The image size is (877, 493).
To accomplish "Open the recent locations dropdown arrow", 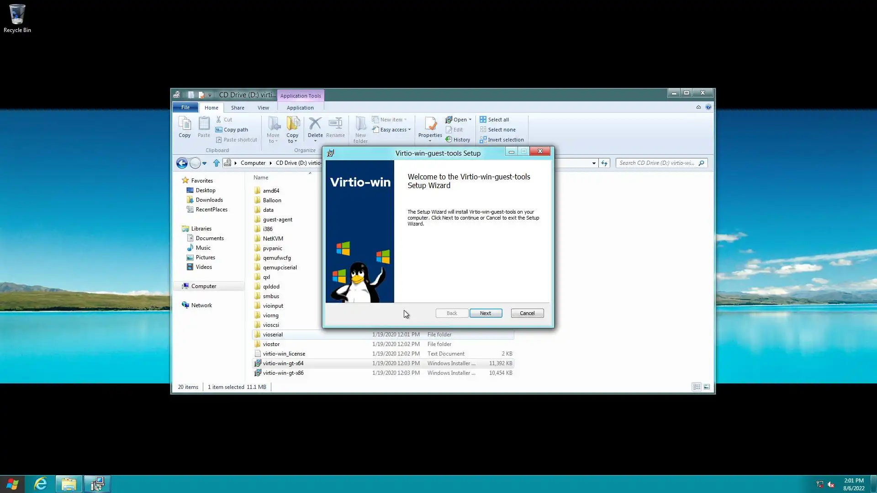I will pyautogui.click(x=205, y=163).
